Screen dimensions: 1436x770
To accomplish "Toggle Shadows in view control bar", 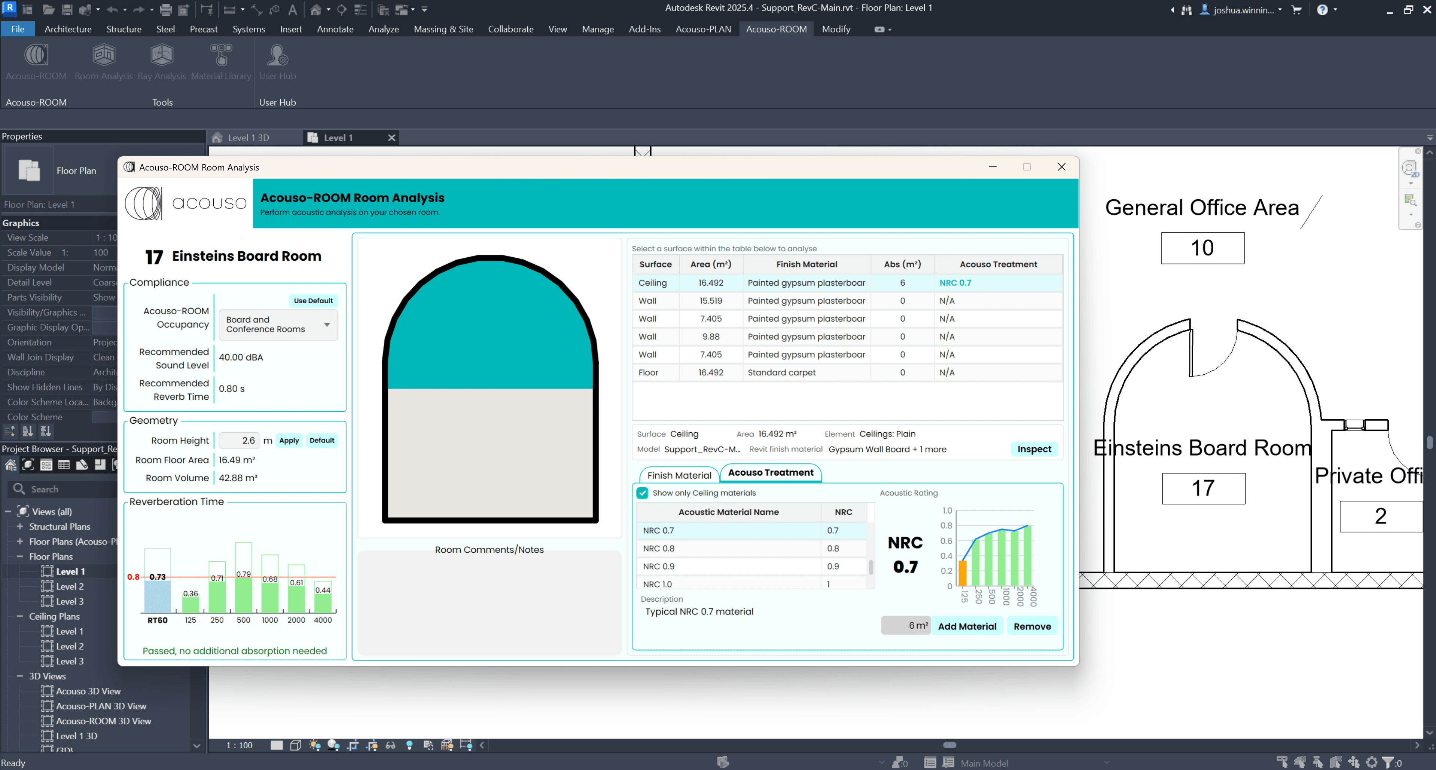I will tap(333, 745).
